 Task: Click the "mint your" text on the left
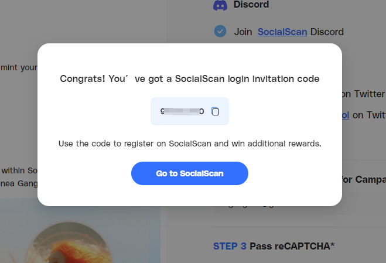pyautogui.click(x=19, y=67)
